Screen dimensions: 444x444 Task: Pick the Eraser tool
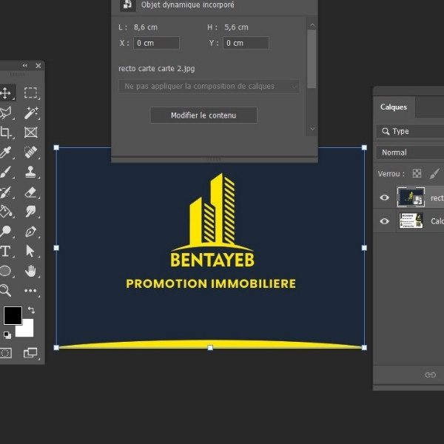(x=30, y=192)
